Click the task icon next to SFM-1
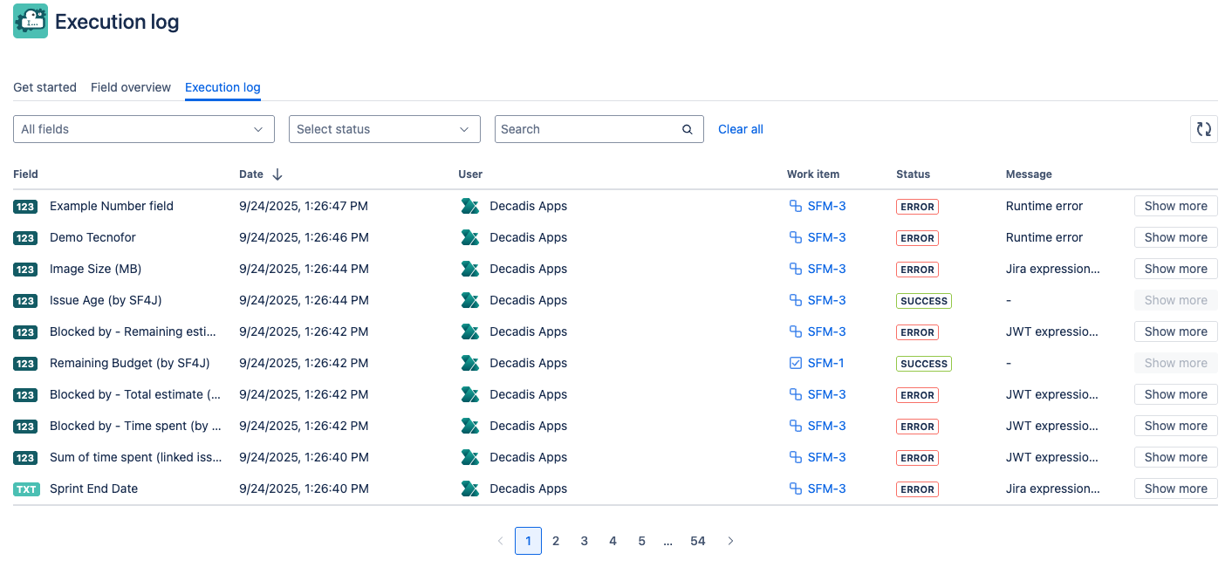This screenshot has width=1232, height=567. [795, 363]
